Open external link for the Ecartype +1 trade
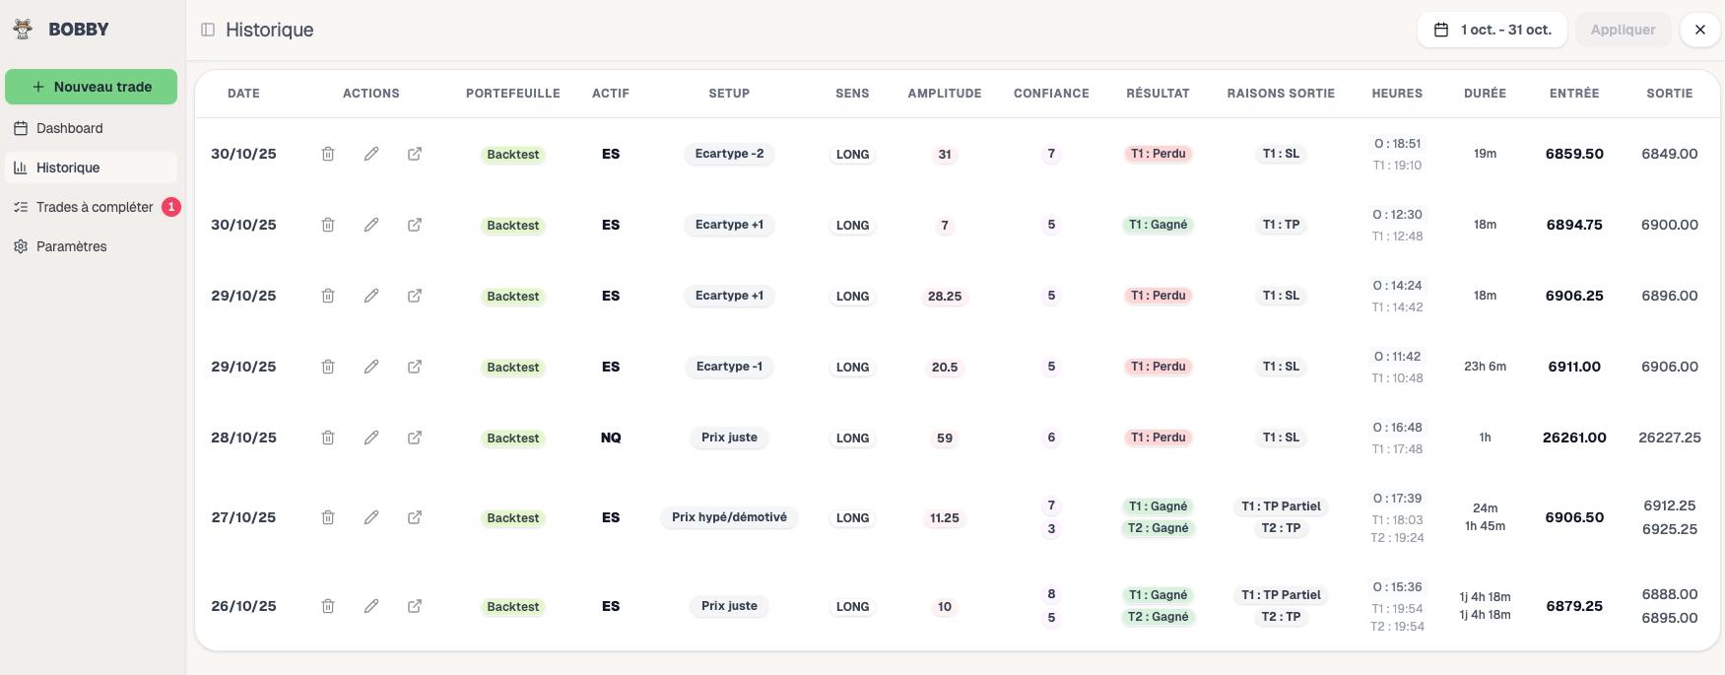Image resolution: width=1725 pixels, height=675 pixels. click(x=415, y=224)
